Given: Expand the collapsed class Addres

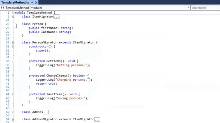Looking at the screenshot, I should [x=13, y=112].
